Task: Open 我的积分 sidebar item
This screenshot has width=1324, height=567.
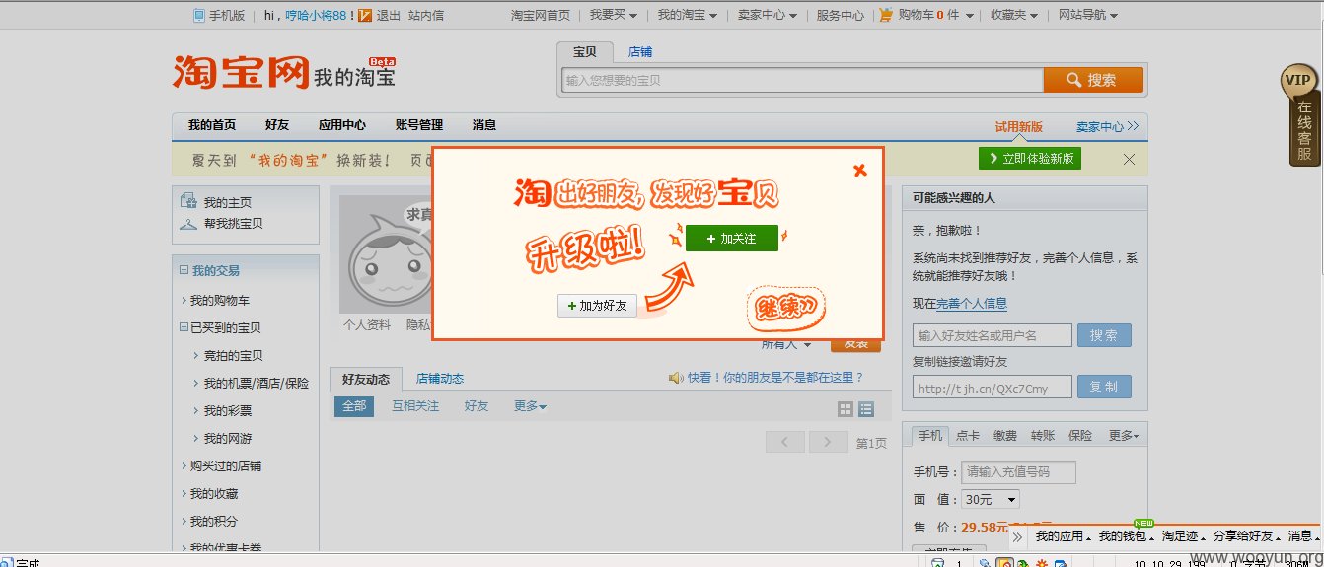Action: pos(214,522)
